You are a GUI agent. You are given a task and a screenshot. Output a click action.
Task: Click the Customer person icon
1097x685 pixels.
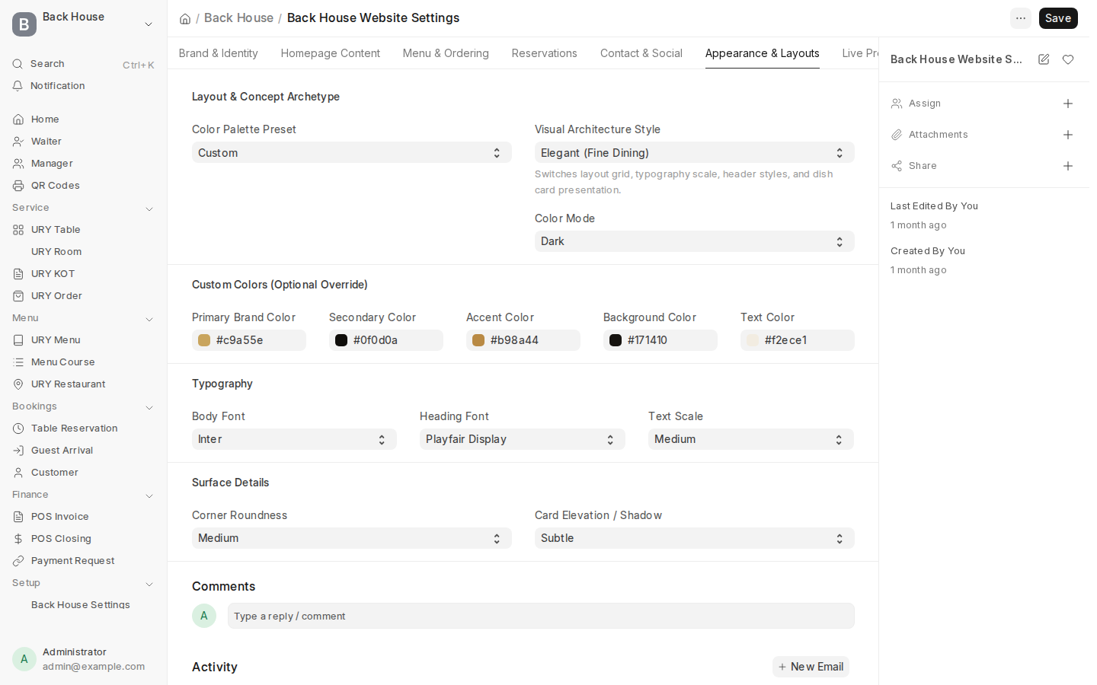click(18, 473)
